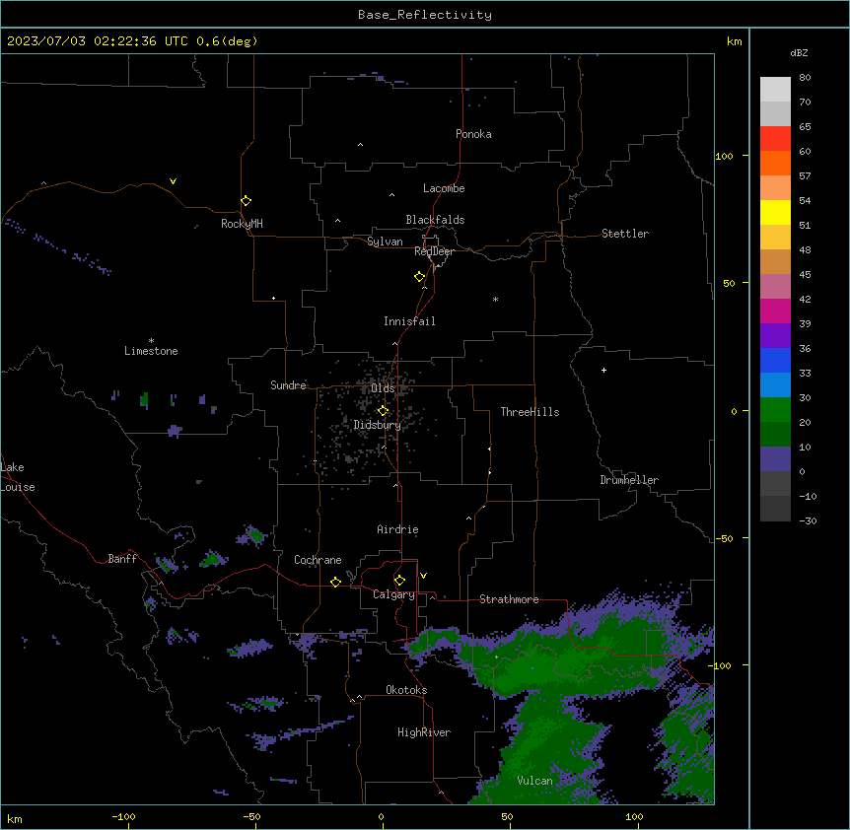
Task: Click the HighRiver label
Action: click(424, 732)
